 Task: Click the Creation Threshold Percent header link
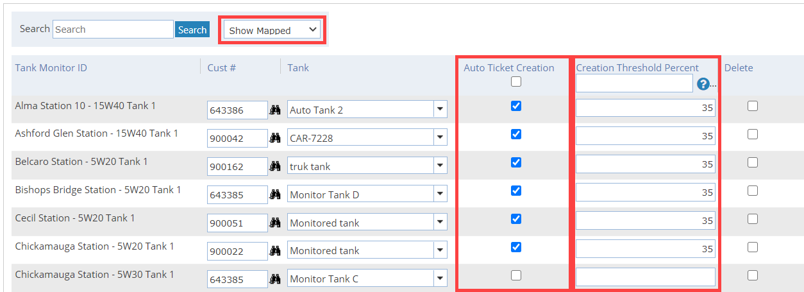point(637,68)
